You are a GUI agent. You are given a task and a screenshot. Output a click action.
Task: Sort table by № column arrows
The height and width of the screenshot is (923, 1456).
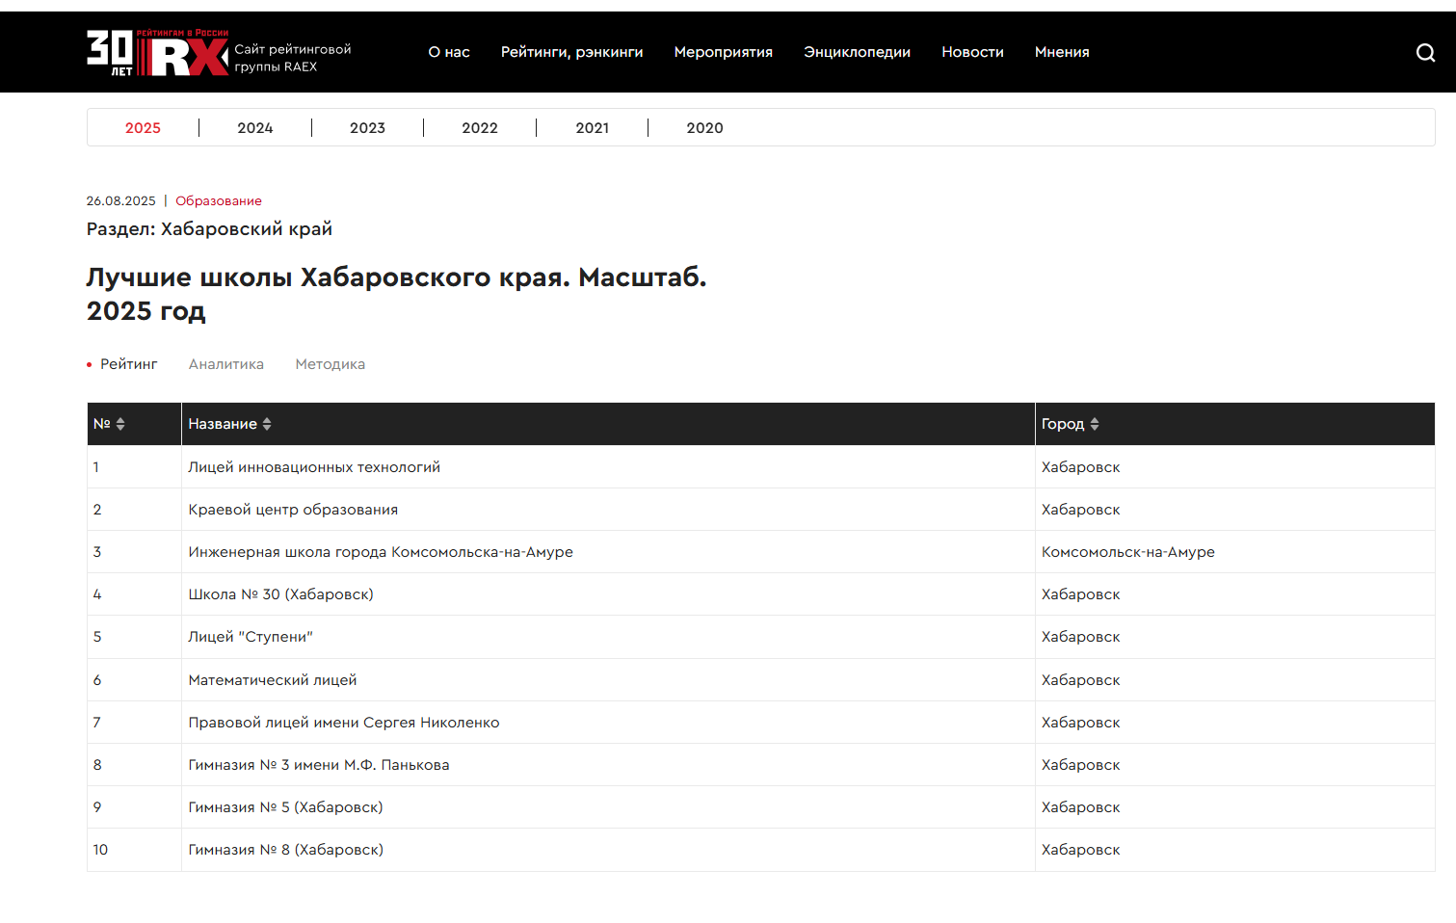(x=120, y=424)
